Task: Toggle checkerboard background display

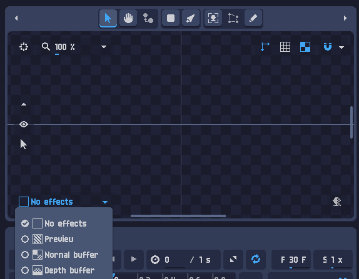Action: (305, 47)
